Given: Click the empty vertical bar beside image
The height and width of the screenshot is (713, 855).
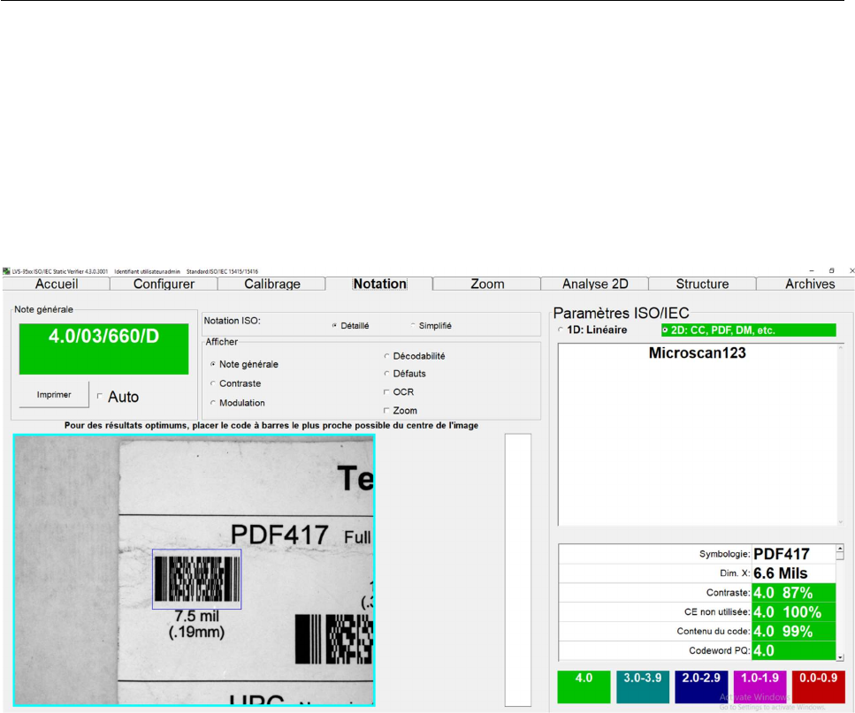Looking at the screenshot, I should coord(517,570).
